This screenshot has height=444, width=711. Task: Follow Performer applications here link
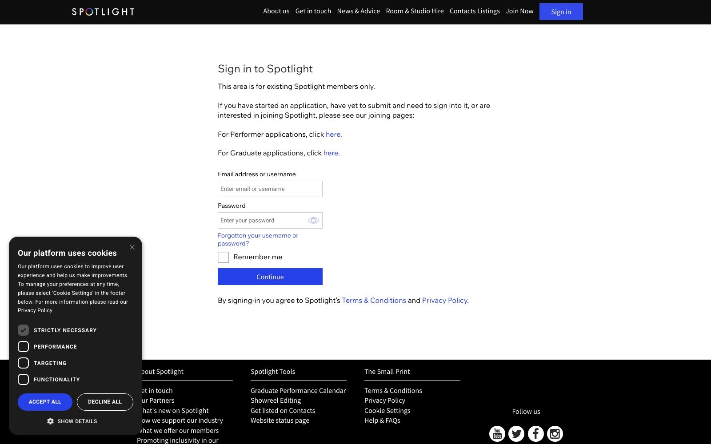pyautogui.click(x=334, y=135)
